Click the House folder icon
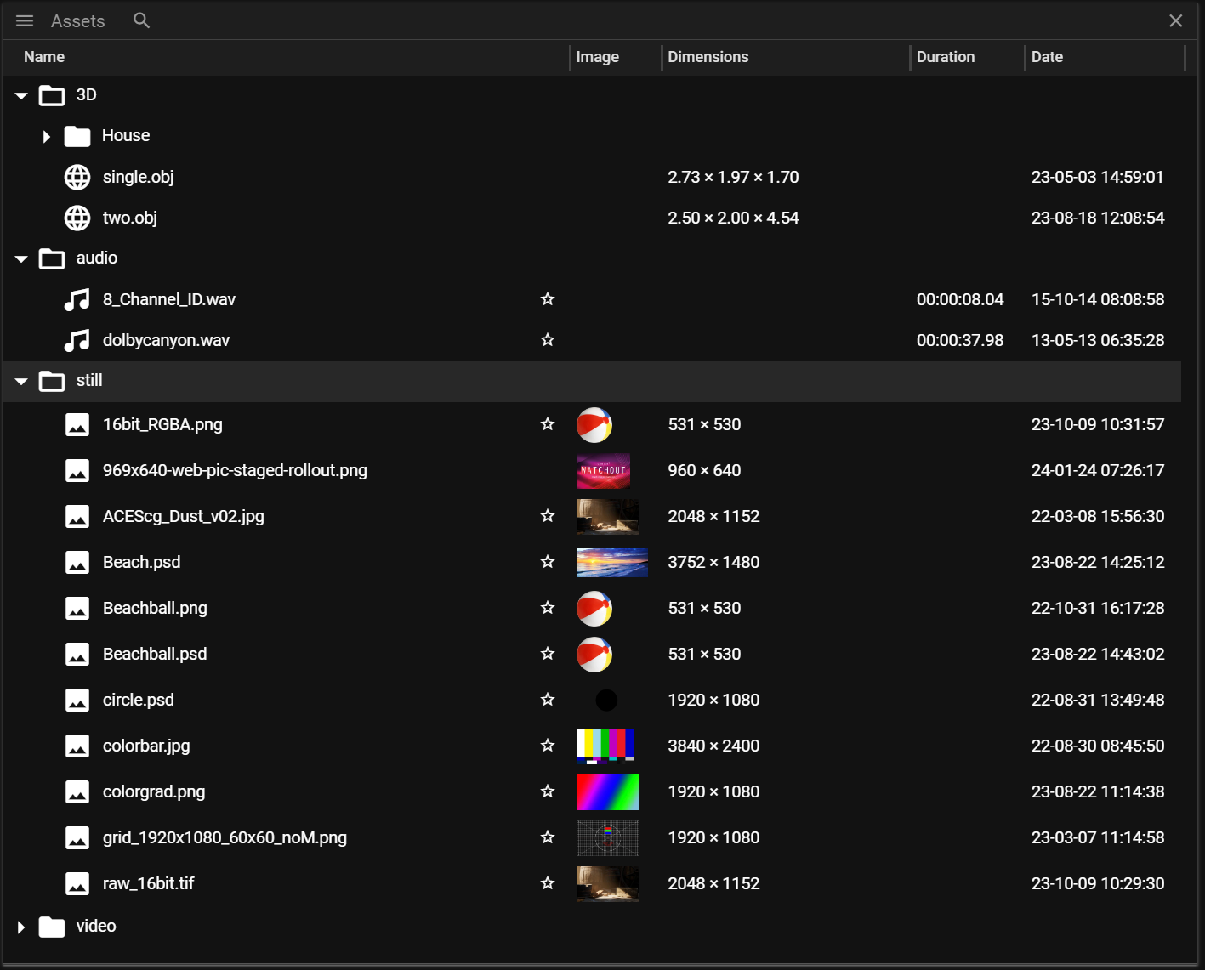1205x970 pixels. [x=77, y=136]
